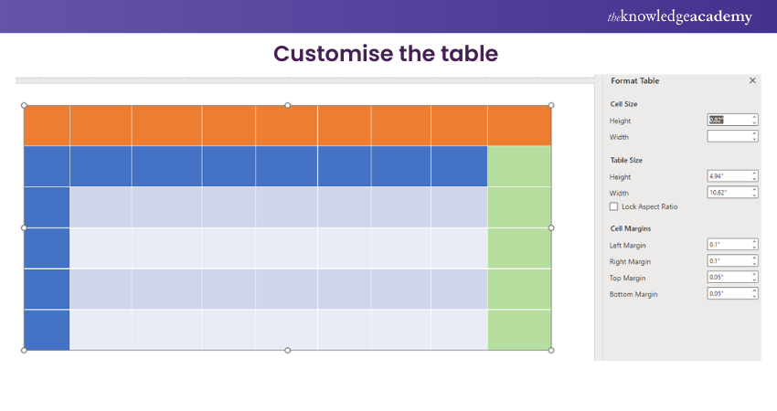Viewport: 777px width, 411px height.
Task: Decrease the Bottom Margin spinner value
Action: 754,297
